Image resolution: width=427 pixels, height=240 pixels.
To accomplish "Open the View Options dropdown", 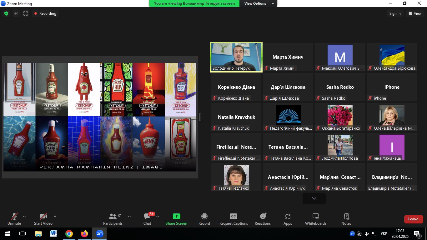I will [259, 3].
